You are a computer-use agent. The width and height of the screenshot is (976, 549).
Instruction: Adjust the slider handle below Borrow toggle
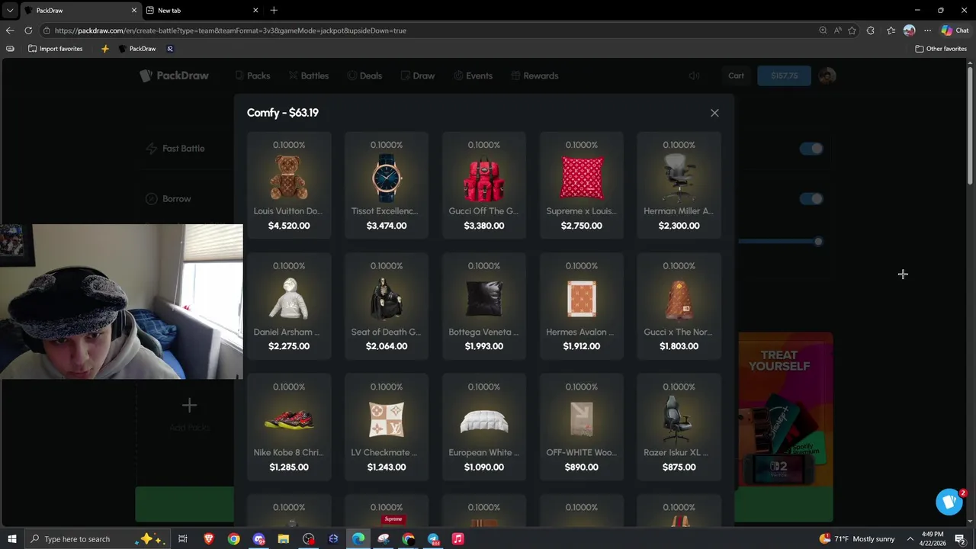pyautogui.click(x=818, y=242)
